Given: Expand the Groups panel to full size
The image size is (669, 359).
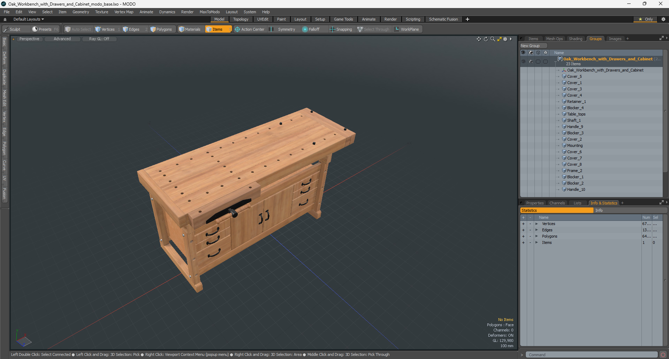Looking at the screenshot, I should point(661,38).
